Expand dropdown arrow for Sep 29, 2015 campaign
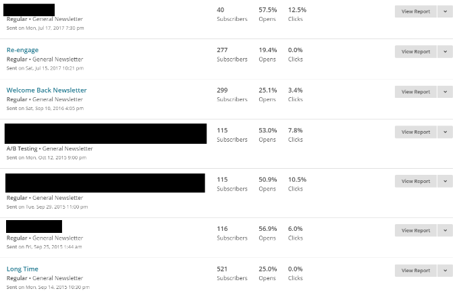 click(x=446, y=181)
